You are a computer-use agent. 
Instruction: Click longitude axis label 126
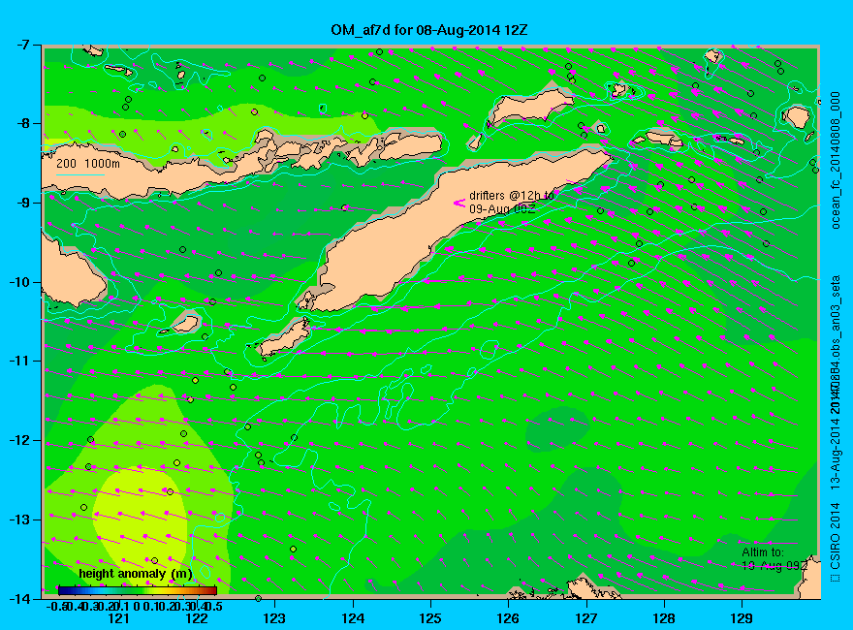pyautogui.click(x=508, y=618)
